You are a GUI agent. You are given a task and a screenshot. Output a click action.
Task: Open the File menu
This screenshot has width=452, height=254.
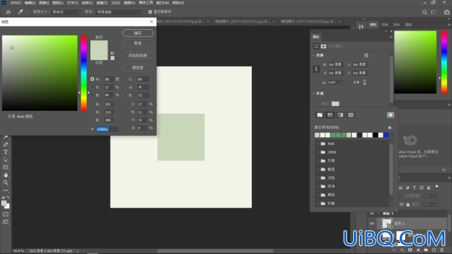click(15, 3)
